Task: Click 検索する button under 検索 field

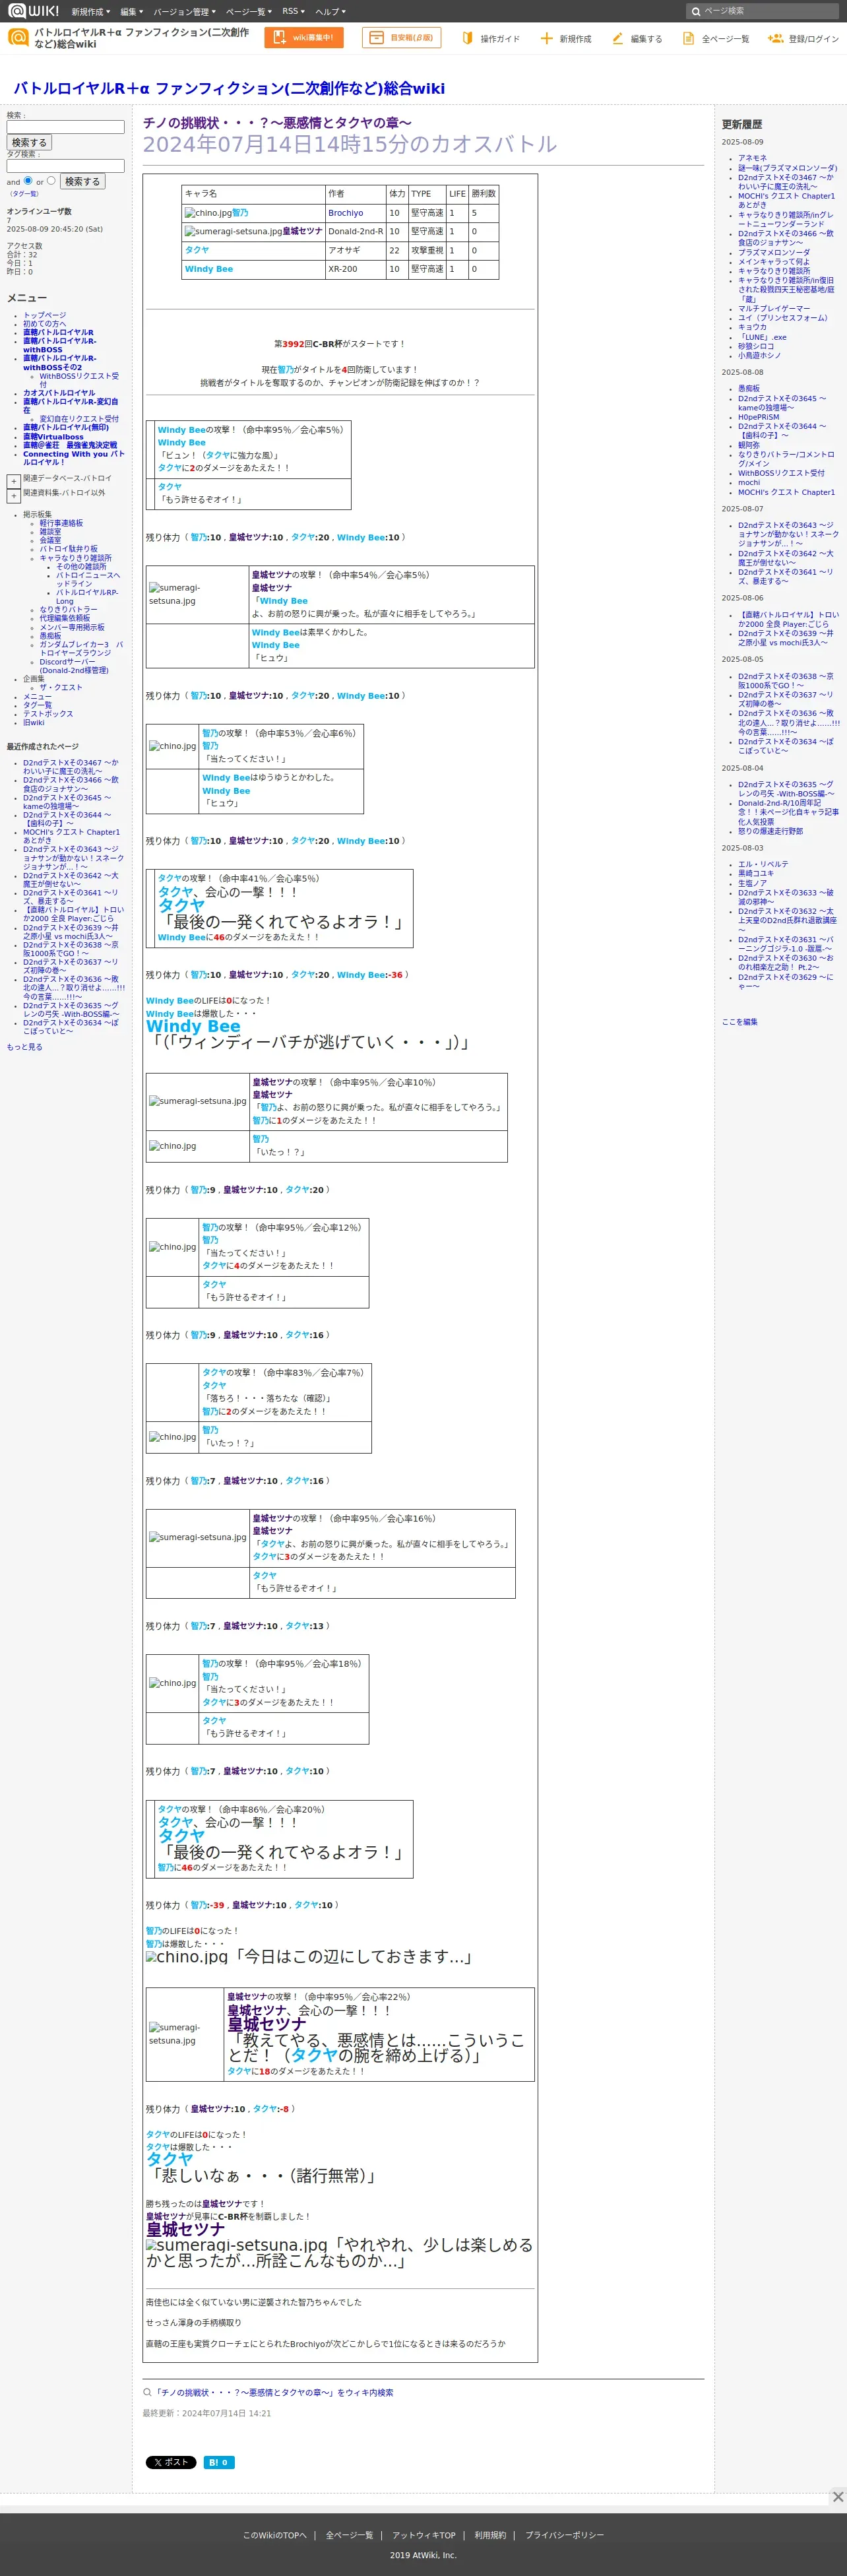Action: click(29, 143)
